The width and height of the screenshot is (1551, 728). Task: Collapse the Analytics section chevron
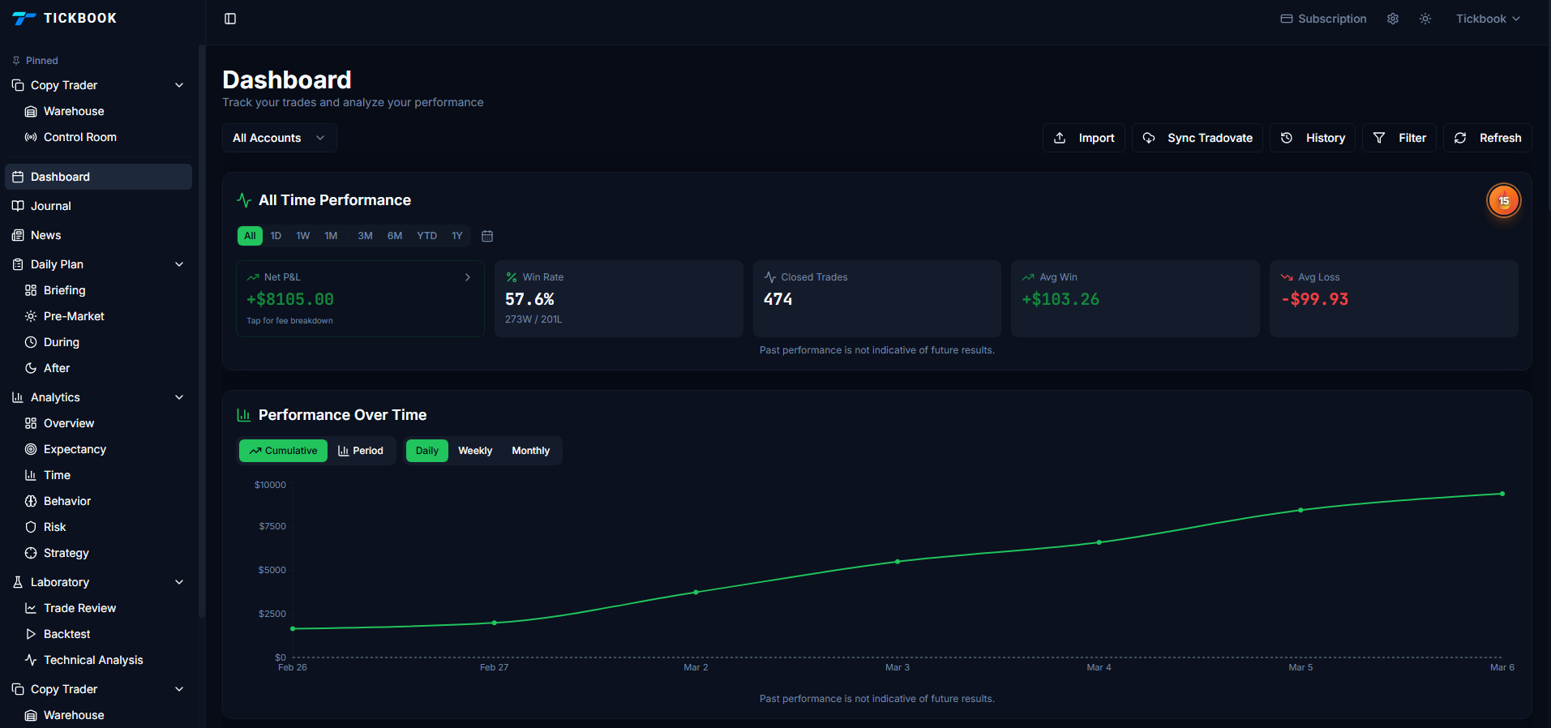point(179,397)
